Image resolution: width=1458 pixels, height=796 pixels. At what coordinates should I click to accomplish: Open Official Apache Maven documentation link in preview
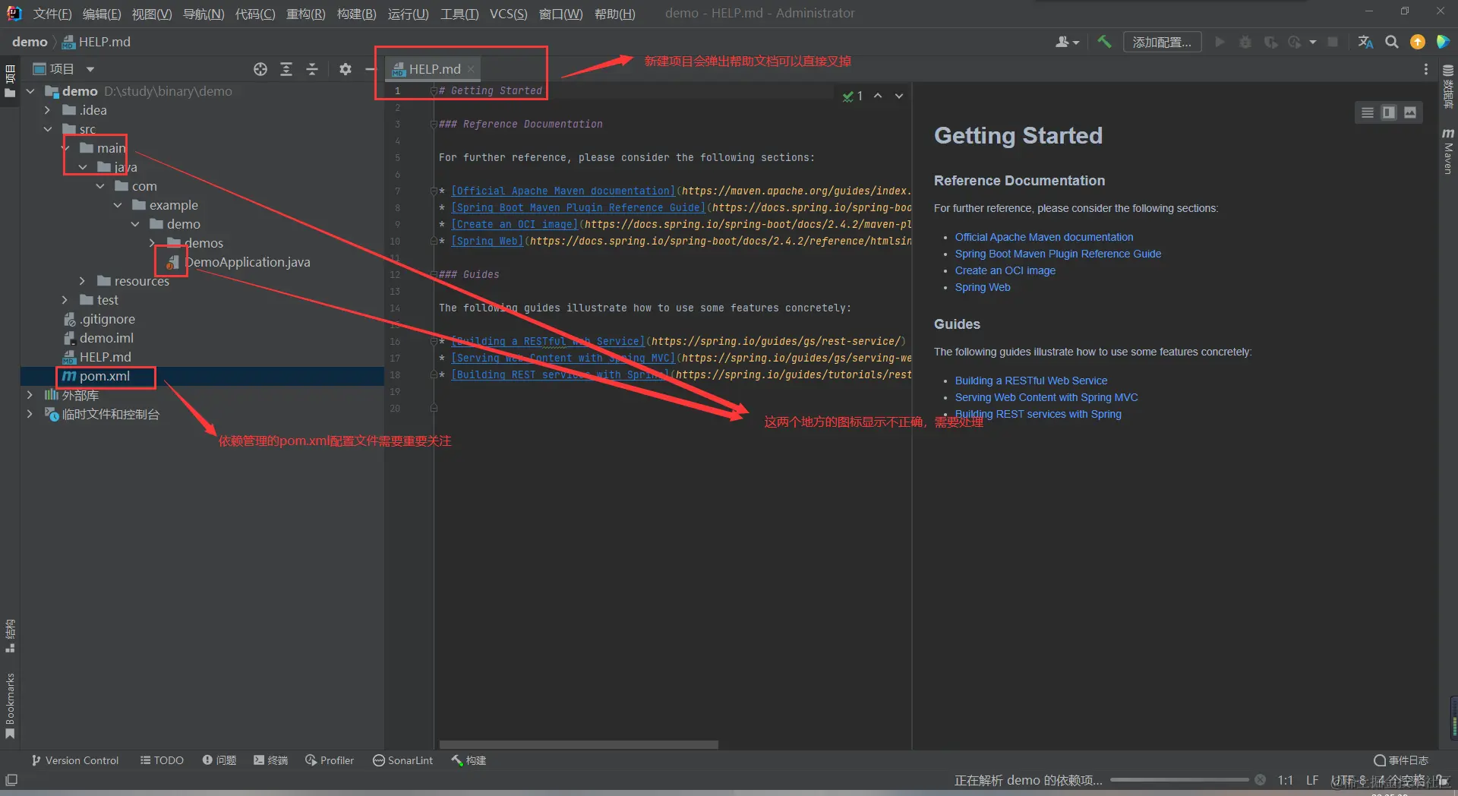click(x=1044, y=237)
